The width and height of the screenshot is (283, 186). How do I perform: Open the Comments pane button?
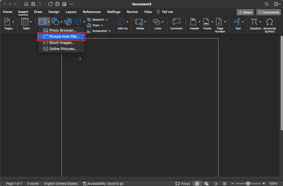point(269,12)
